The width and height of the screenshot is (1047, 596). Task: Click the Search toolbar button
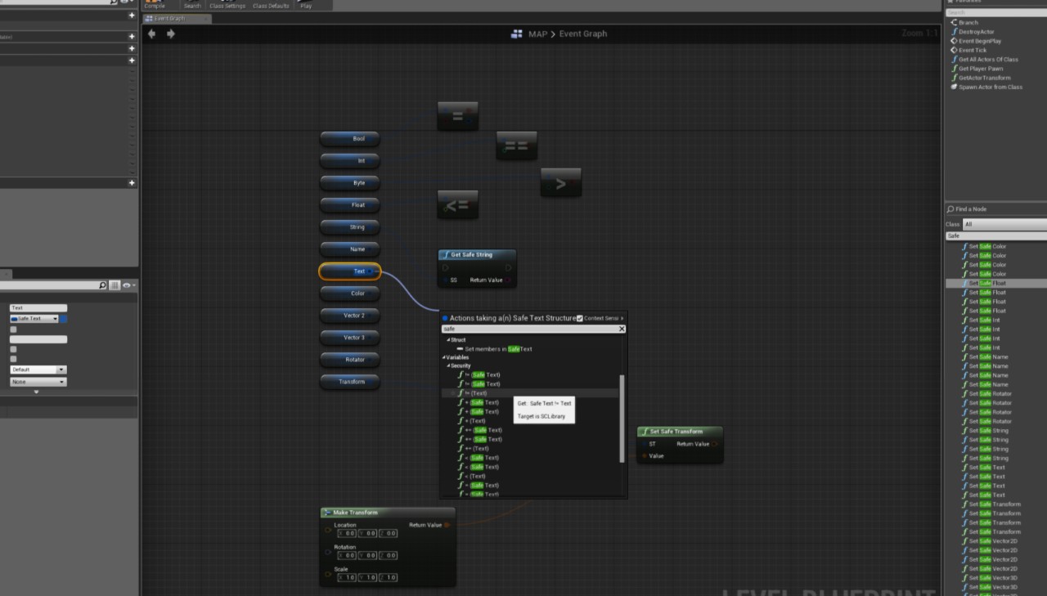point(192,5)
